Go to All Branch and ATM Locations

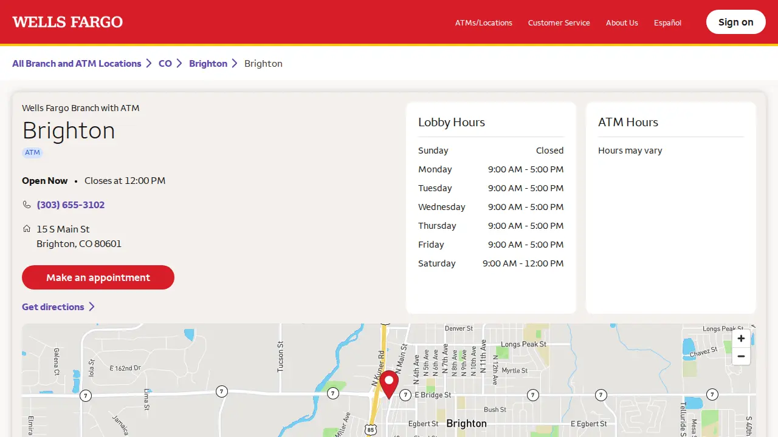click(77, 64)
